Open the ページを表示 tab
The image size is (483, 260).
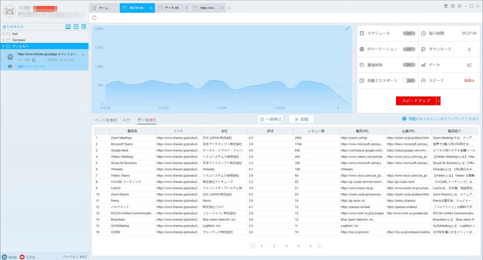point(106,120)
